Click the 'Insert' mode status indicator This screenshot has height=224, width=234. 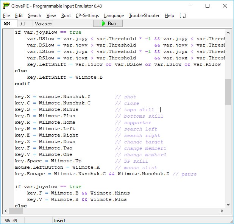[59, 221]
